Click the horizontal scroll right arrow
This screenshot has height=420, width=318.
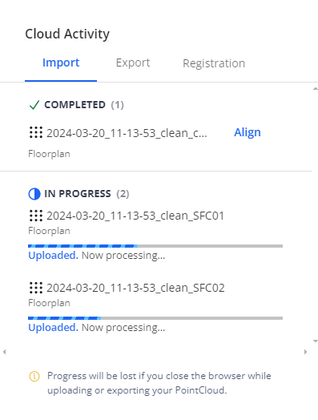(x=305, y=352)
